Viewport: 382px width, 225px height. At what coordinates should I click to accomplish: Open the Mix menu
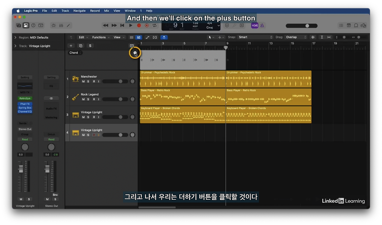107,11
